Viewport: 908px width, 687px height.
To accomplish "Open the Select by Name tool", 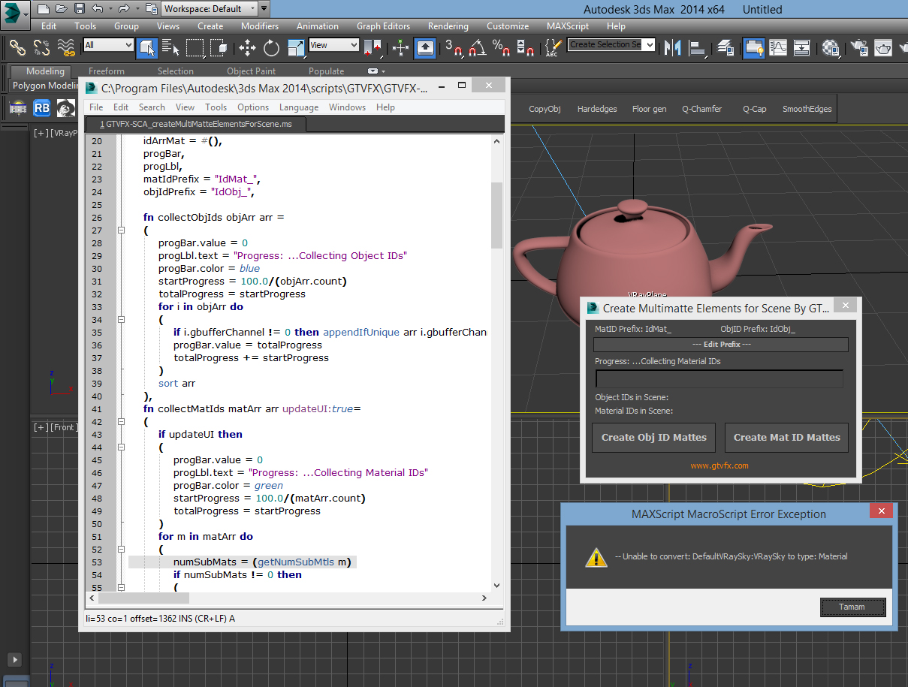I will point(170,48).
